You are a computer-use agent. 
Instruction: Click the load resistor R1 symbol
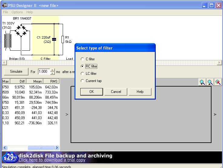click(x=63, y=40)
